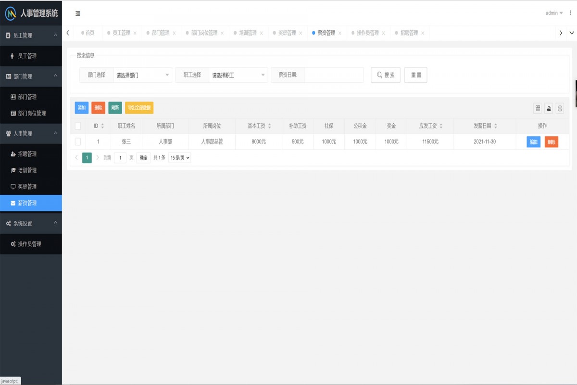Screen dimensions: 577x385
Task: Open the 15条/页 page size selector
Action: 178,157
